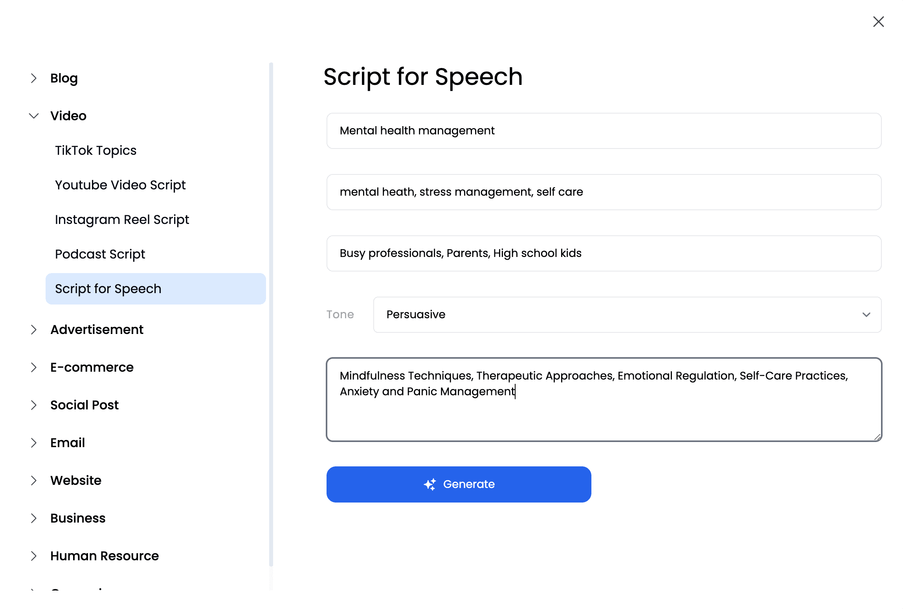Screen dimensions: 903x609
Task: Expand the Email category arrow
Action: [34, 443]
